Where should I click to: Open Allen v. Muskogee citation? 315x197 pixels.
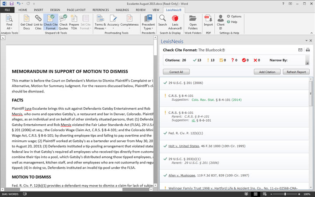click(182, 175)
